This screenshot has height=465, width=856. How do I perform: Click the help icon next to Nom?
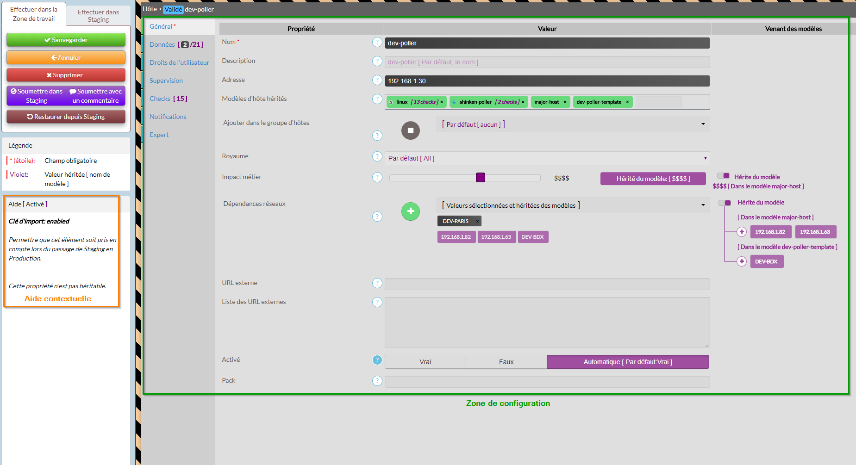pos(377,42)
